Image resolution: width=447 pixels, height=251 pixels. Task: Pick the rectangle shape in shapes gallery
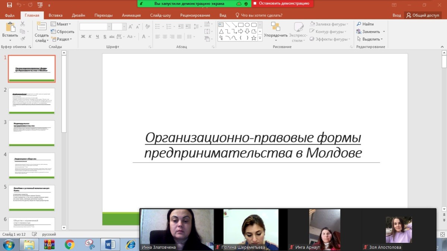point(241,25)
